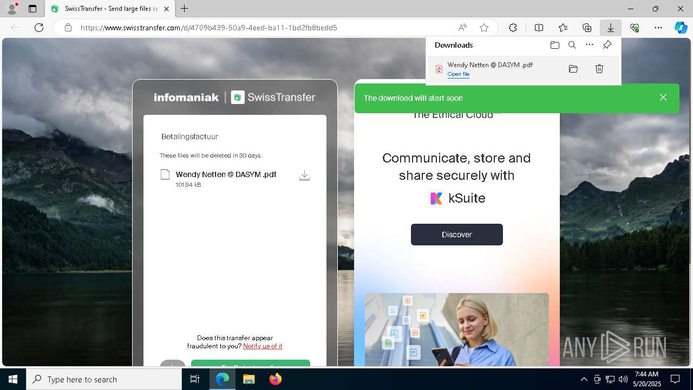Screen dimensions: 693x390
Task: Click the address bar URL
Action: click(x=208, y=28)
